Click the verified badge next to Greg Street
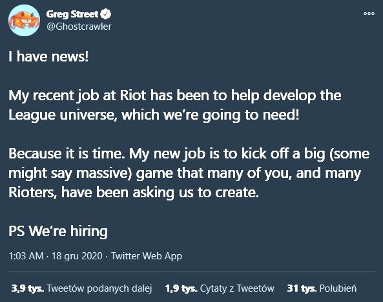The image size is (383, 302). pyautogui.click(x=106, y=14)
